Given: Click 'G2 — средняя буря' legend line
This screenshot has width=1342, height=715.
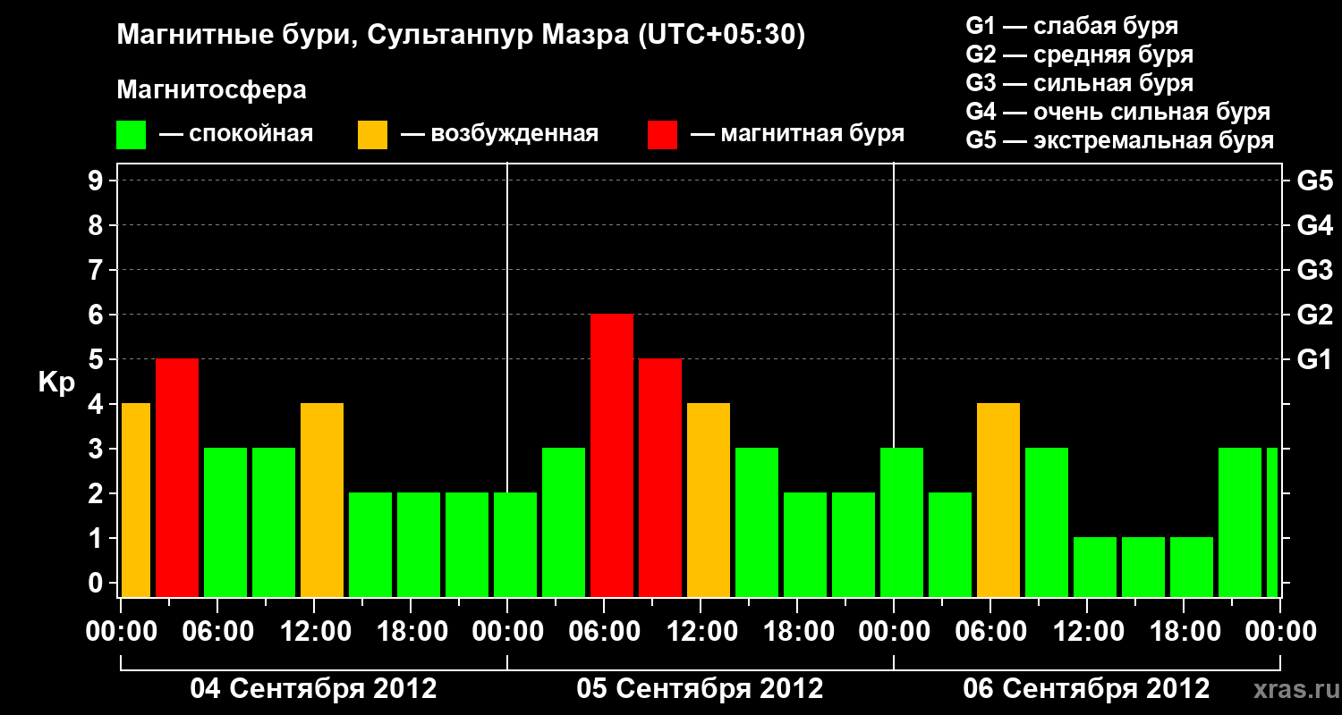Looking at the screenshot, I should coord(1079,55).
